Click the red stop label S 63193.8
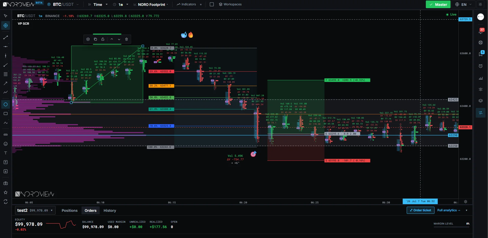Viewport: 488px width, 238px height. [347, 161]
